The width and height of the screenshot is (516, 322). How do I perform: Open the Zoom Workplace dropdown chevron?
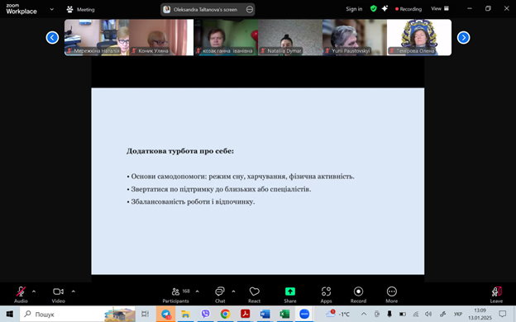pos(51,9)
